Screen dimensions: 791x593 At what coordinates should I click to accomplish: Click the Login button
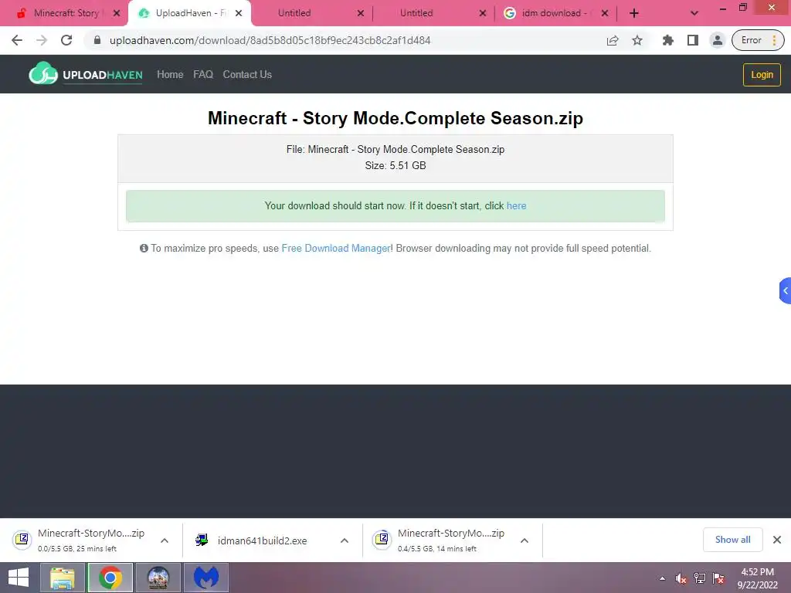pos(762,75)
